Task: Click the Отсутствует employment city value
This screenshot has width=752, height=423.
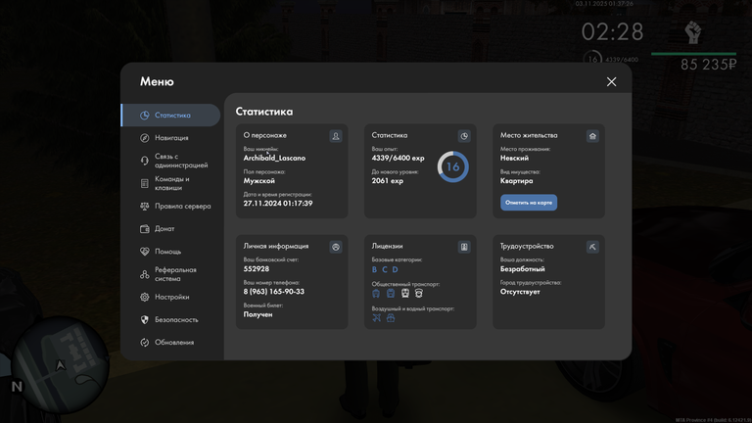Action: 520,292
